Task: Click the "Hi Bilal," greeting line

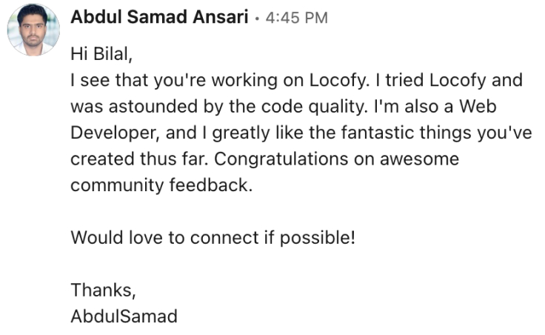Action: pos(104,53)
